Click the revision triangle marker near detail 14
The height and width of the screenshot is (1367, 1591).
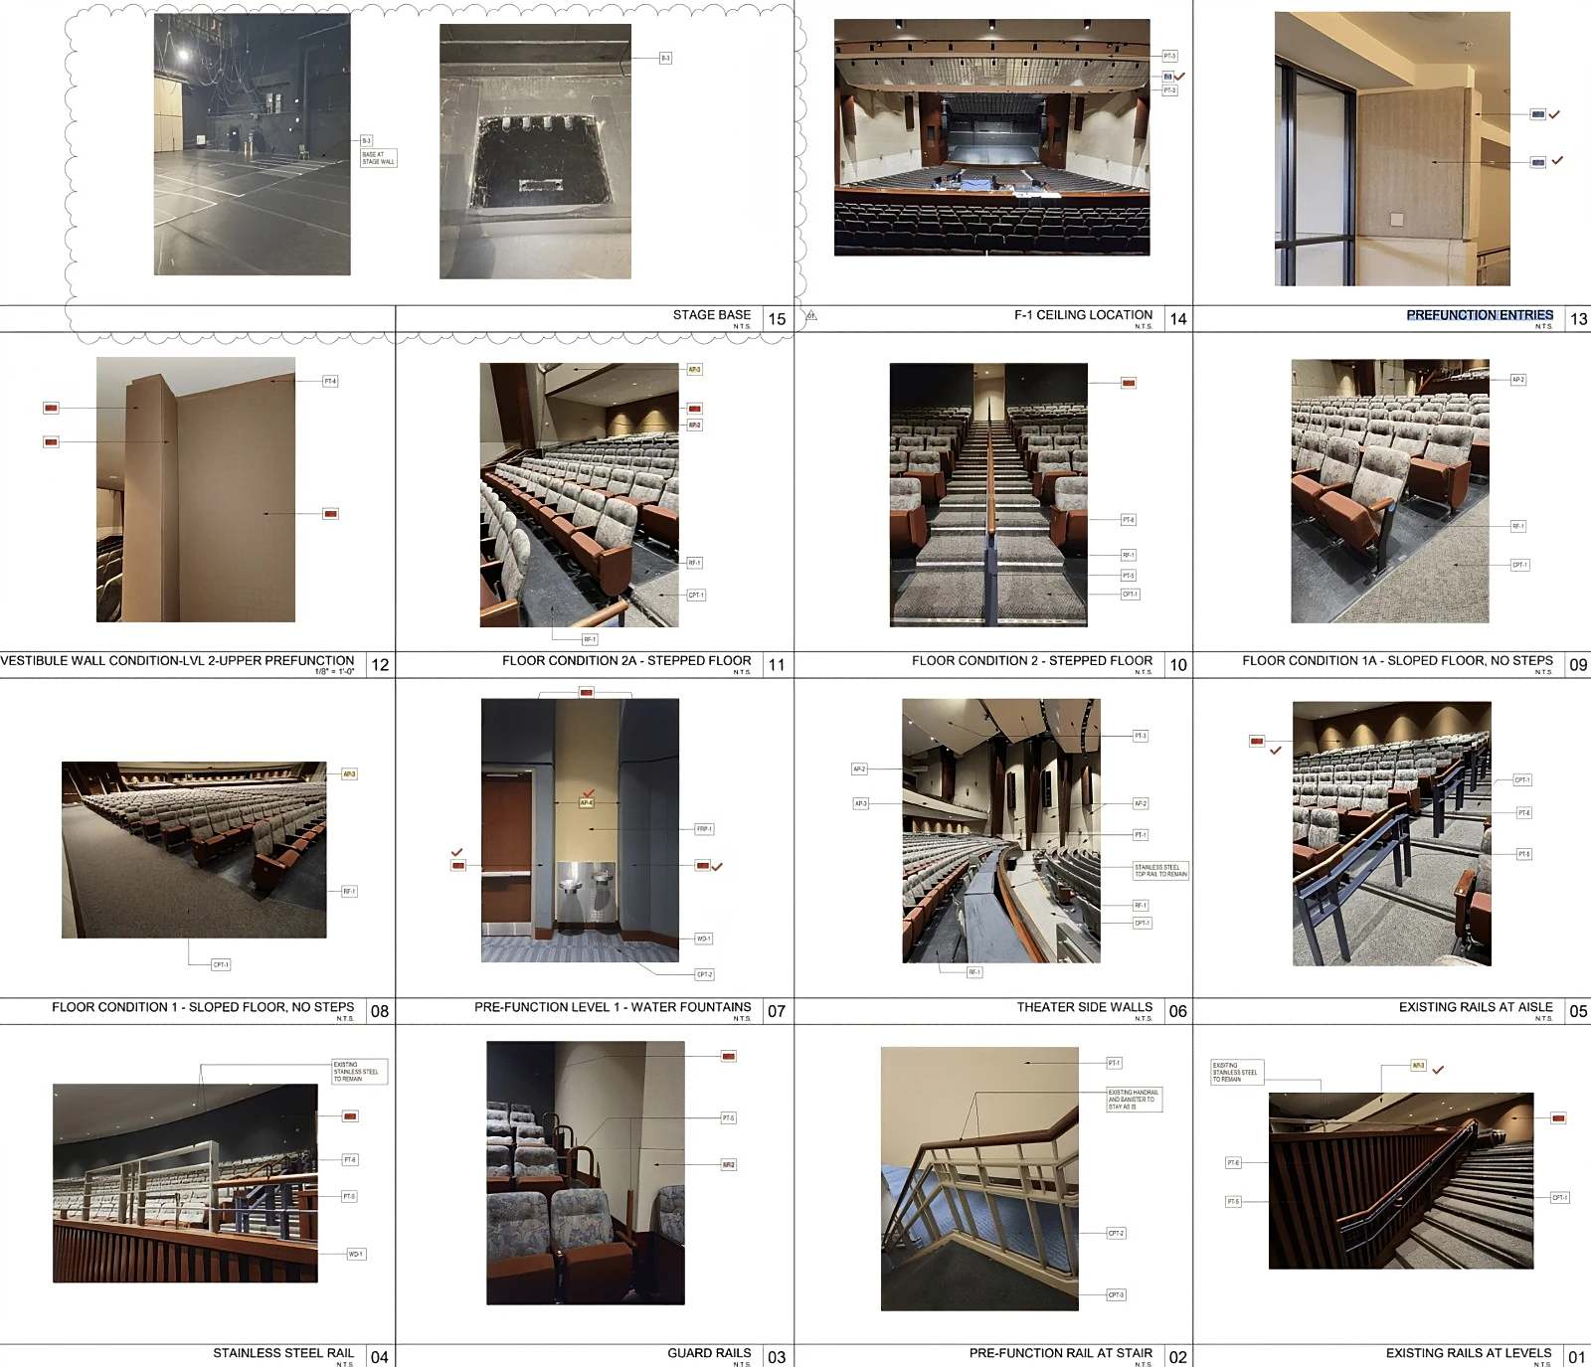811,316
